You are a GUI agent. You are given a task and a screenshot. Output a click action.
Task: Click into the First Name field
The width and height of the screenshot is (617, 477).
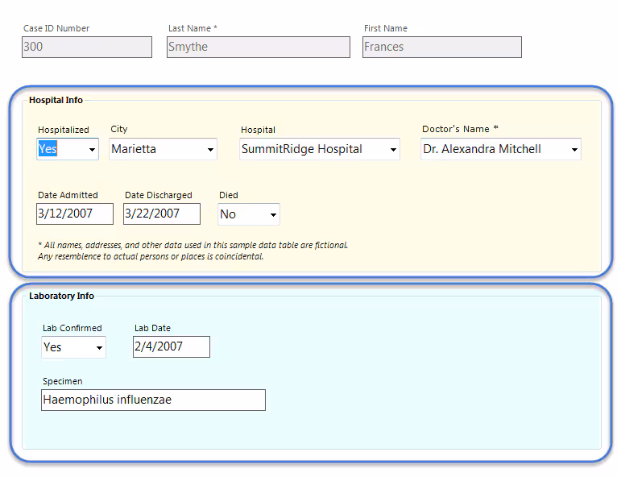click(441, 48)
